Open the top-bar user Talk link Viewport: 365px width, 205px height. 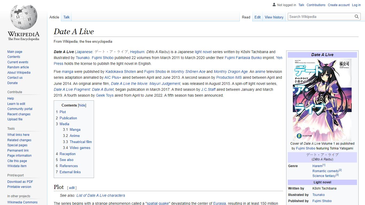click(301, 5)
